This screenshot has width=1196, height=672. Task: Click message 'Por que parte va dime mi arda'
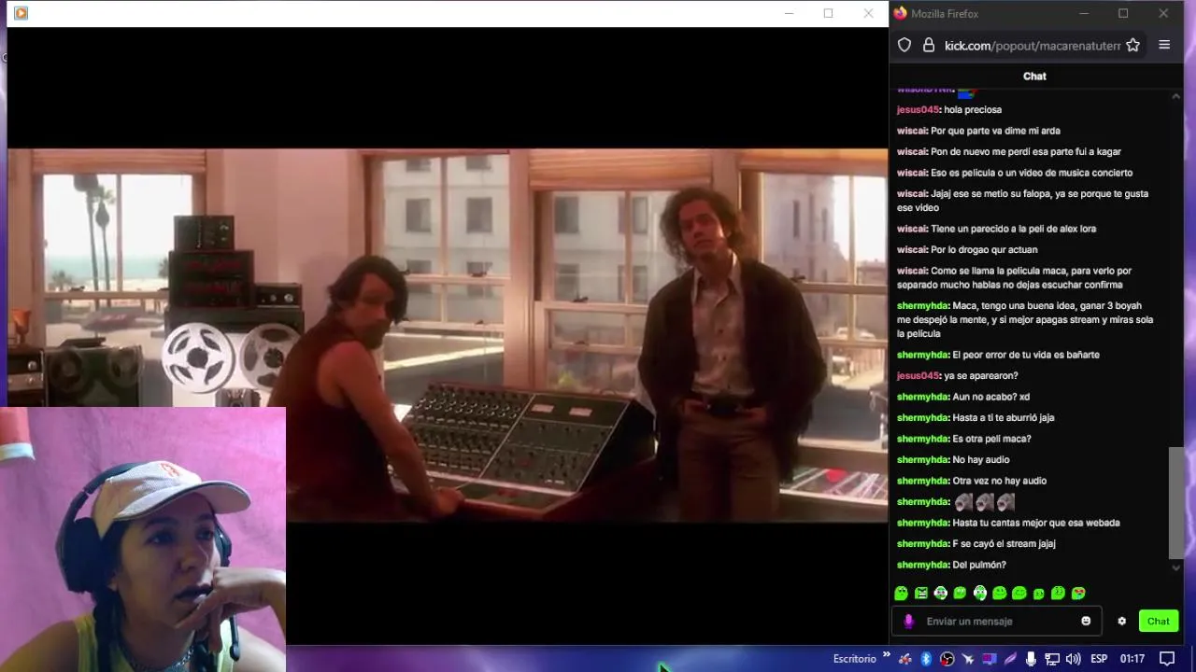click(995, 131)
